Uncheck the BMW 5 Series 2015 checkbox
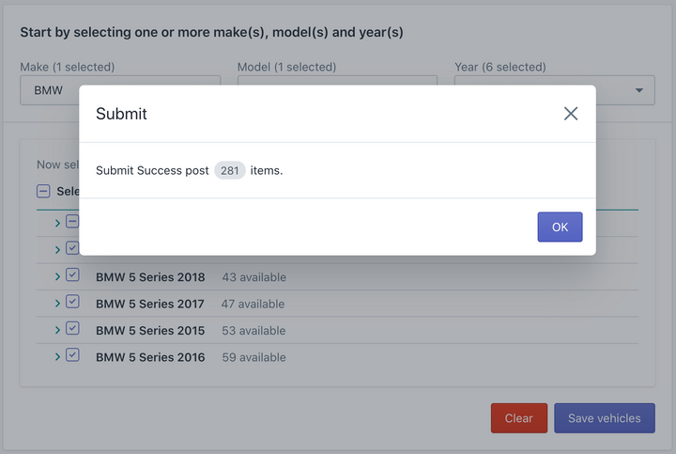This screenshot has width=676, height=454. [72, 328]
